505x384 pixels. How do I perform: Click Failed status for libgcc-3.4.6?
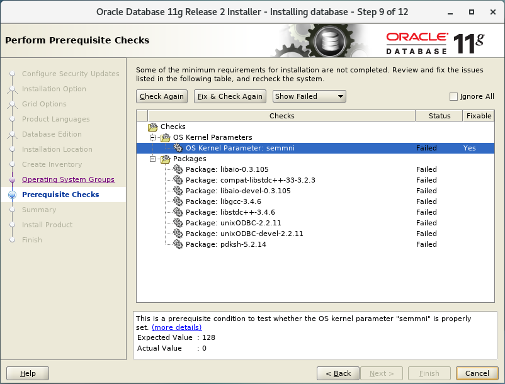426,201
